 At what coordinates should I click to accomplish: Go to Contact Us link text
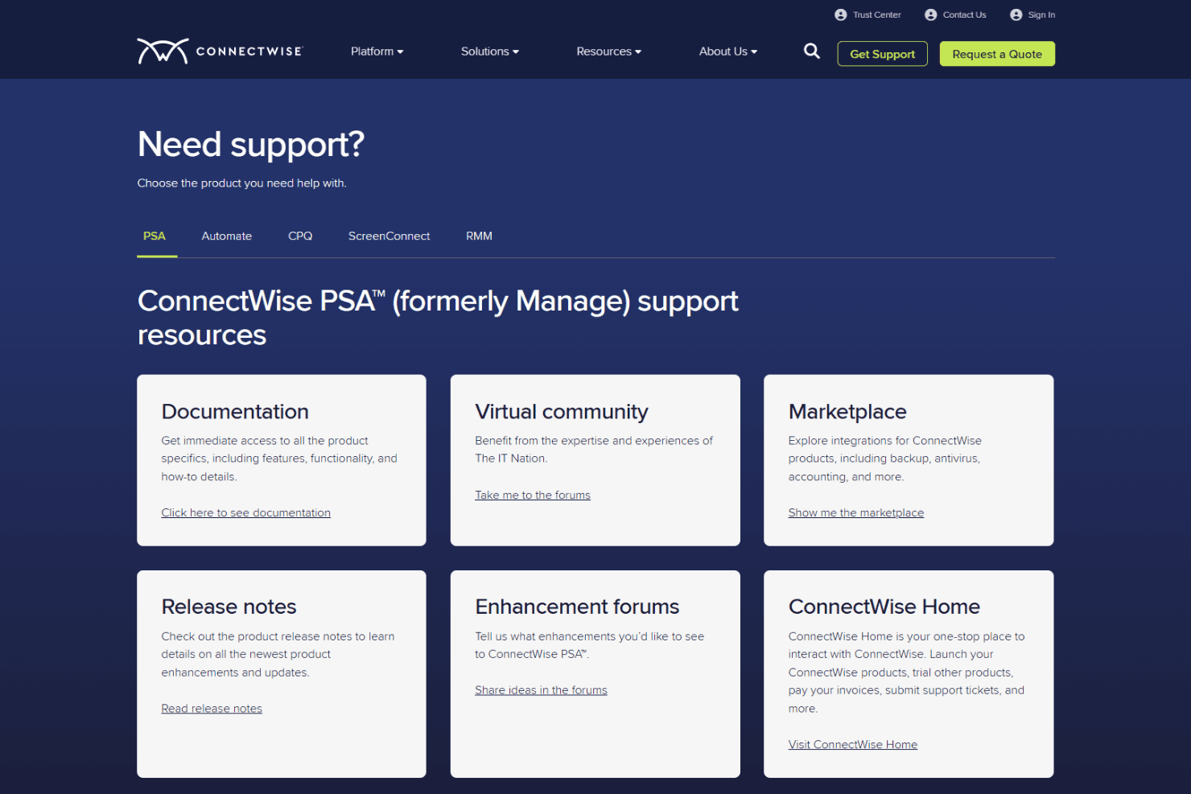(x=965, y=14)
